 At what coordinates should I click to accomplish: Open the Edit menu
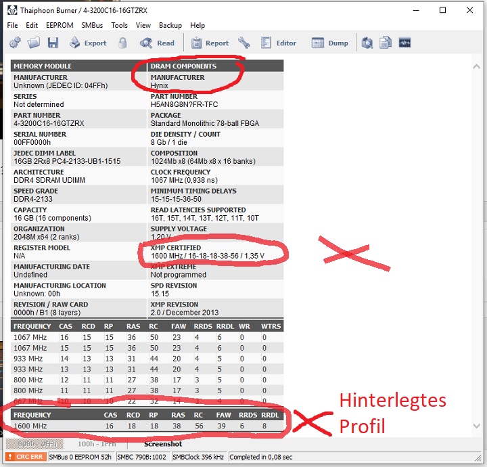32,25
